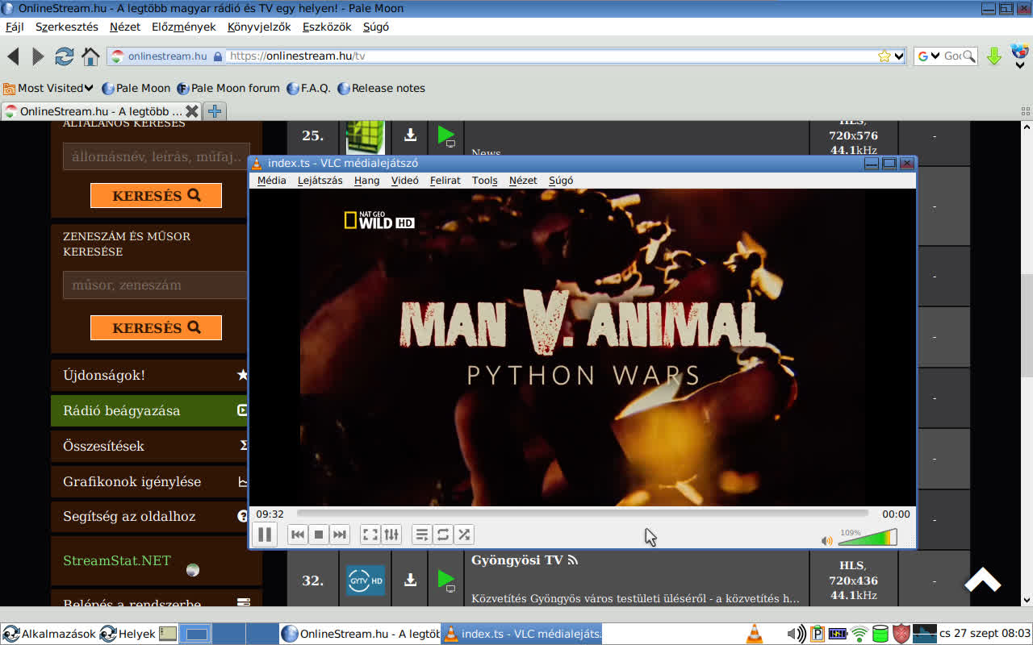Open Segítség az oldalhoz sidebar item
This screenshot has width=1033, height=645.
[150, 516]
